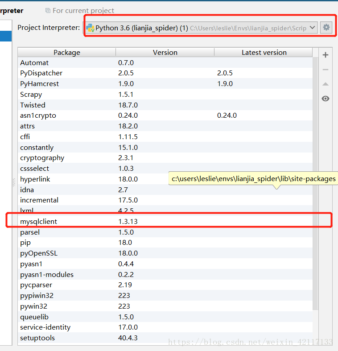The image size is (338, 351).
Task: Toggle the show early releases eye icon
Action: tap(326, 99)
